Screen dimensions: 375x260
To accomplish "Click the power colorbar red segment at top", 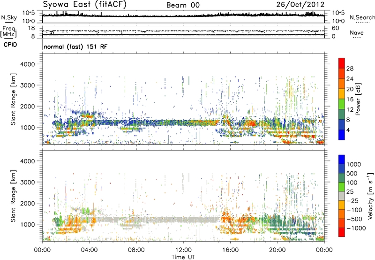I will coord(342,63).
